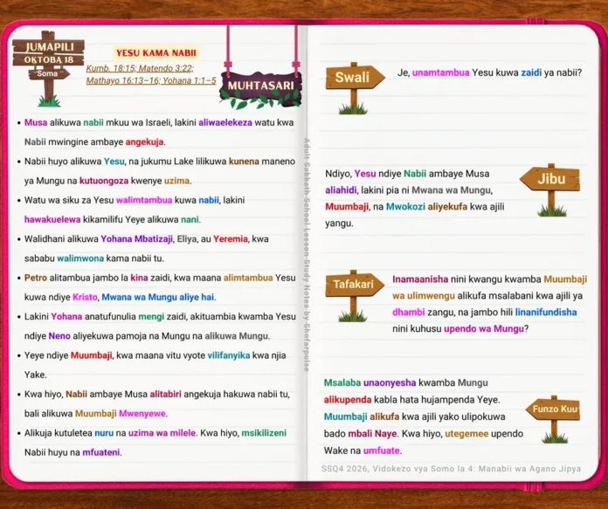Click the word "Mwokozi" in the Jibu answer
Screen dimensions: 608x509
(x=405, y=207)
